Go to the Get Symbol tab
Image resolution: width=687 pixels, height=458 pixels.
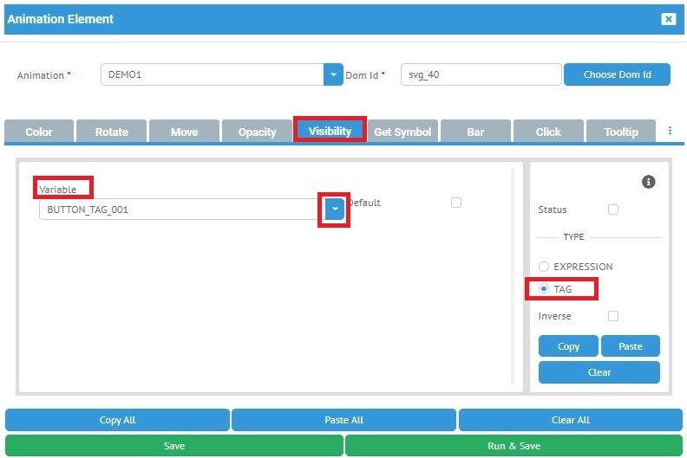click(x=402, y=132)
